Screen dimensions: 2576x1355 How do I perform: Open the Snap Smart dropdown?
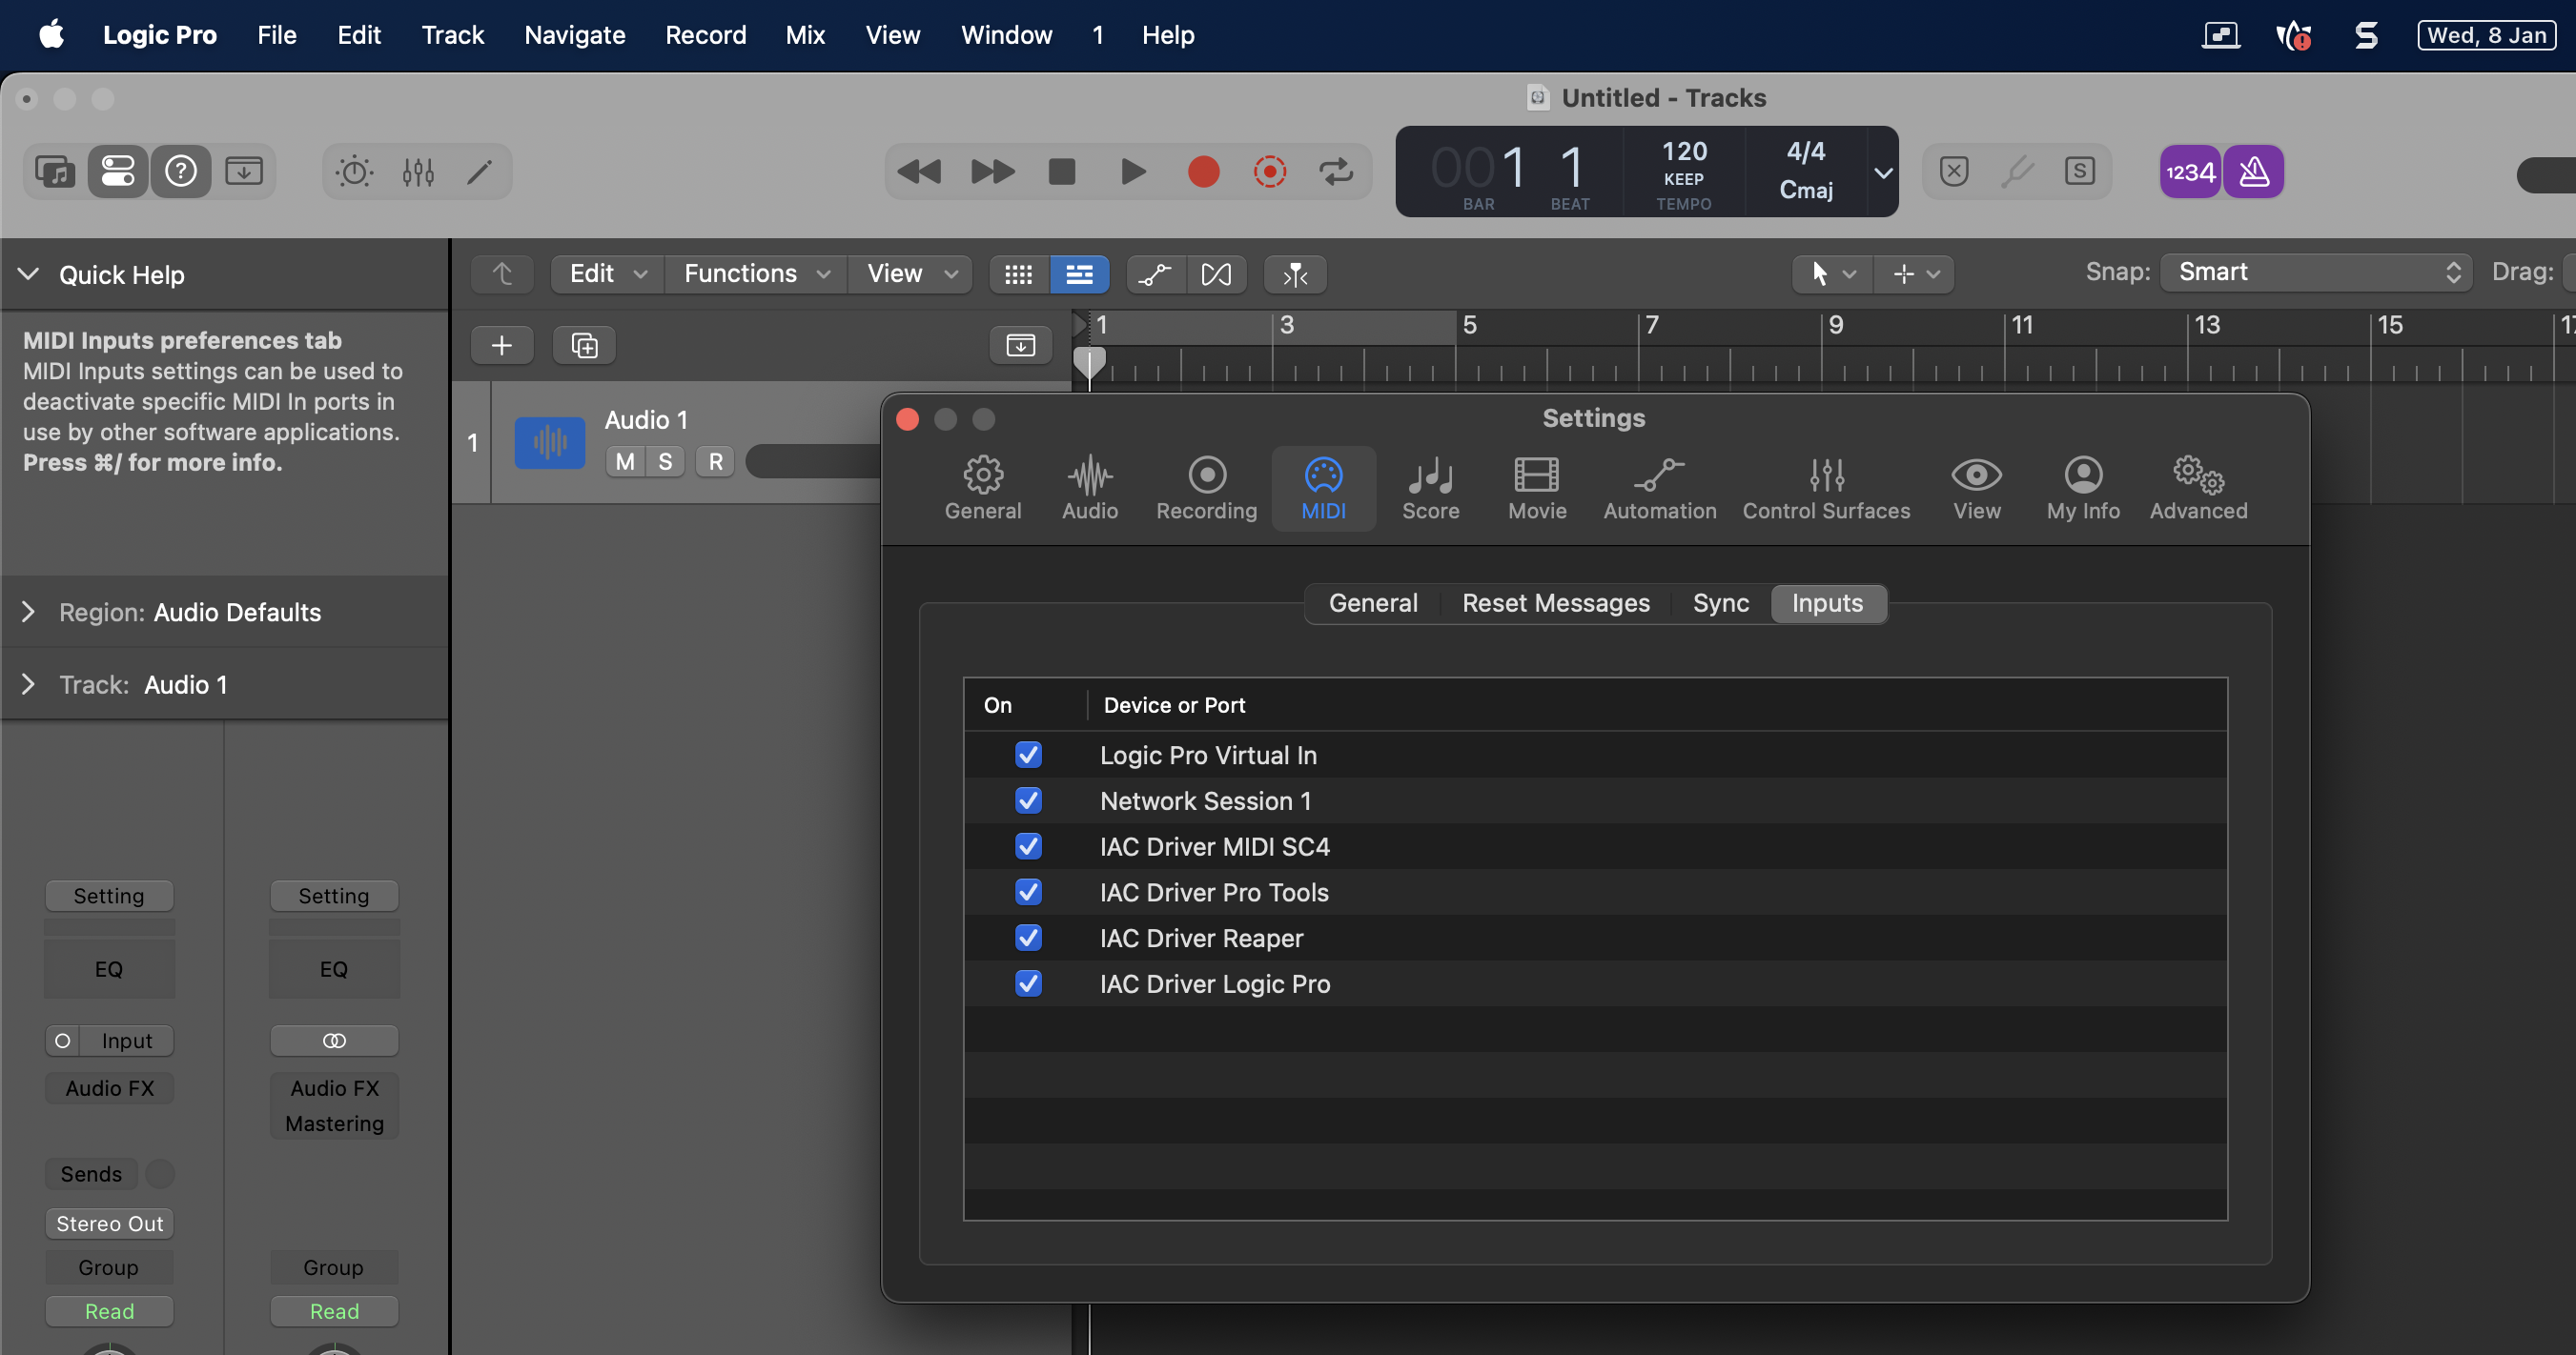pos(2316,272)
